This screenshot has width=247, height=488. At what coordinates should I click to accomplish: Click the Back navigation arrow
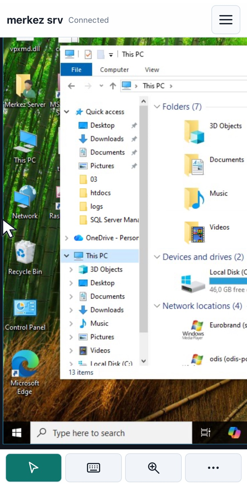(x=71, y=86)
